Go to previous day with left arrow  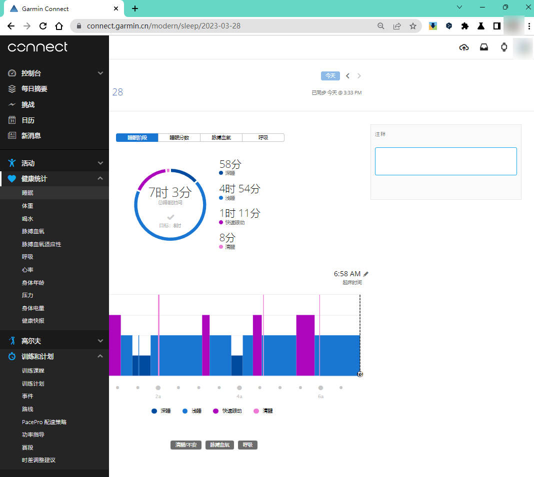click(348, 76)
